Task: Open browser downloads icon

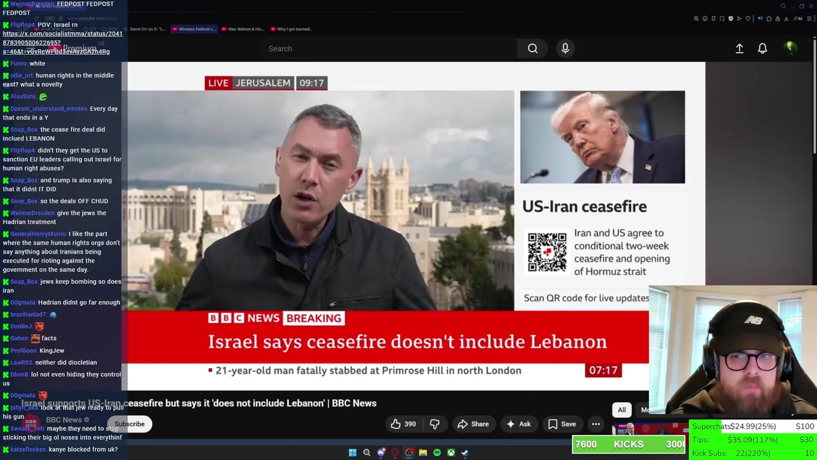Action: point(786,19)
